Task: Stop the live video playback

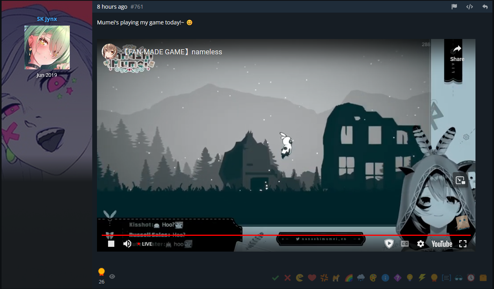Action: coord(111,244)
